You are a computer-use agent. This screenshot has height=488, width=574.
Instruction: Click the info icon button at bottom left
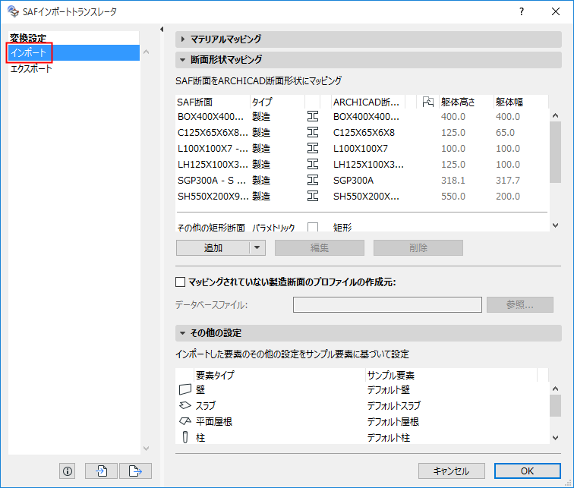(68, 471)
